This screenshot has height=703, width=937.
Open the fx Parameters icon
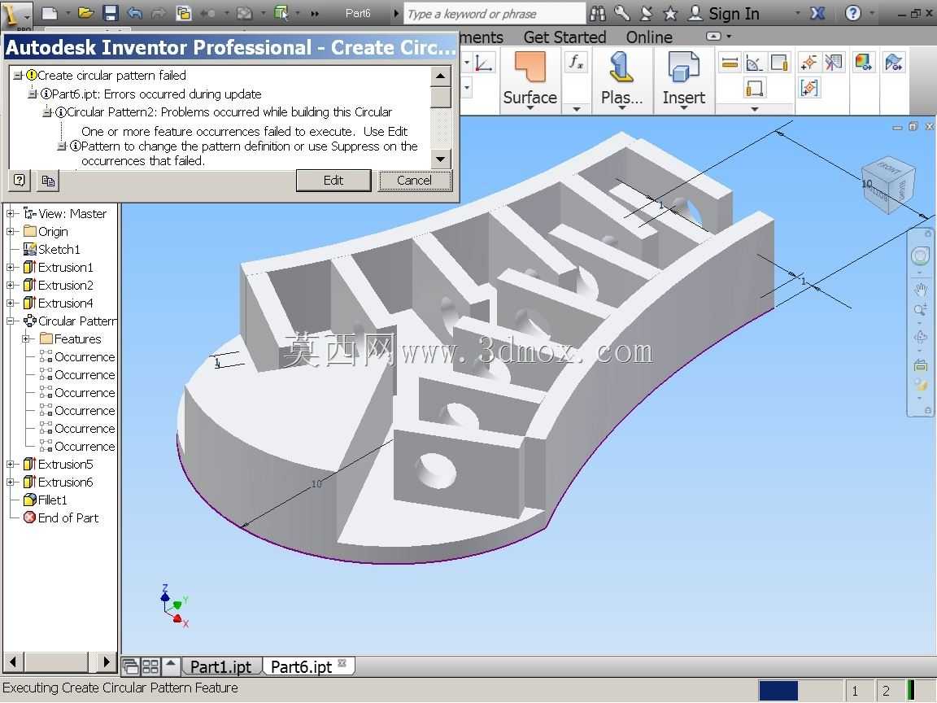pyautogui.click(x=576, y=62)
